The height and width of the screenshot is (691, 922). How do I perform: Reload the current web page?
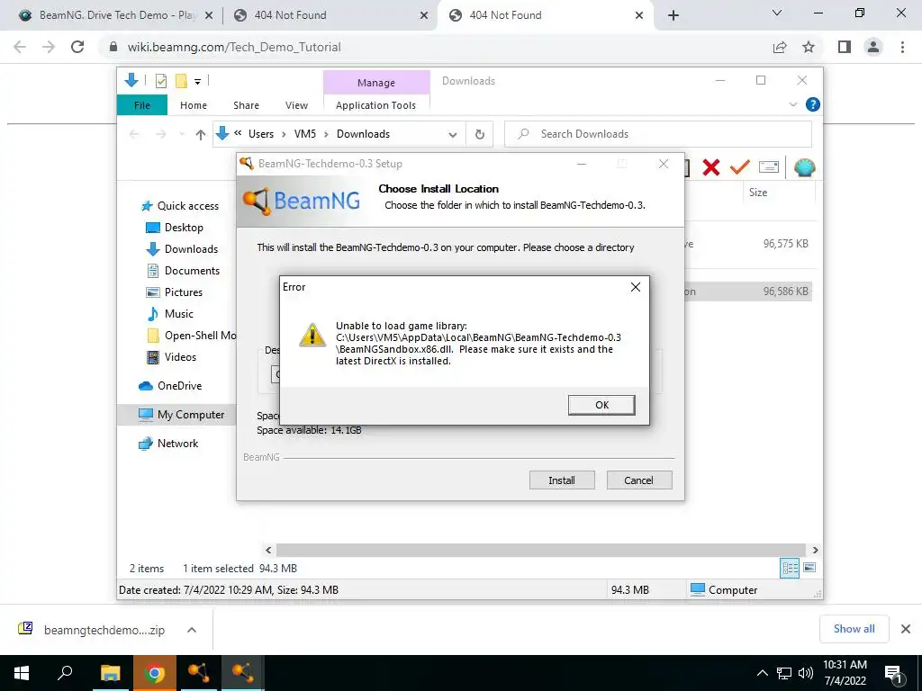click(77, 47)
